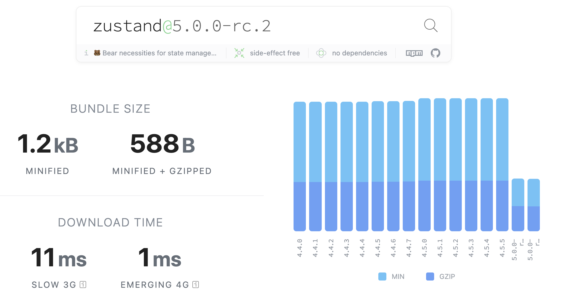The height and width of the screenshot is (303, 564).
Task: Click the darker blue GZIP legend swatch
Action: pos(430,277)
